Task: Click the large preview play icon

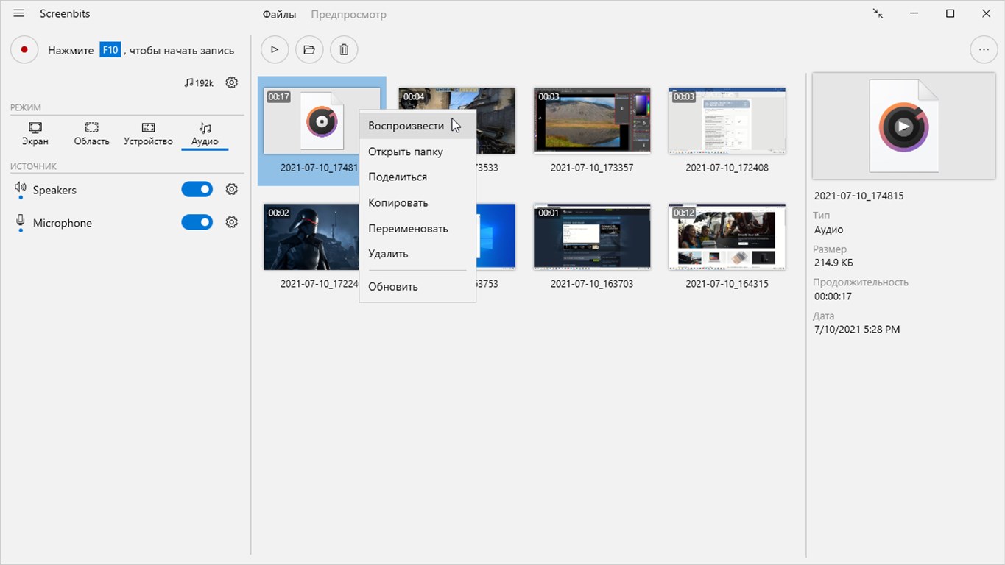Action: [x=903, y=127]
